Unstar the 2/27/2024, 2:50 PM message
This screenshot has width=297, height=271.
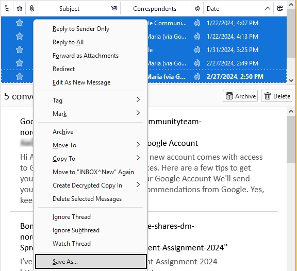[20, 76]
